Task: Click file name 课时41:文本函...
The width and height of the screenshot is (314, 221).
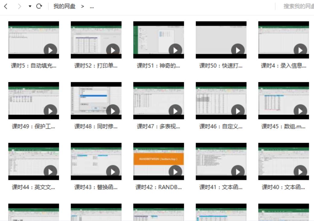Action: [x=221, y=187]
